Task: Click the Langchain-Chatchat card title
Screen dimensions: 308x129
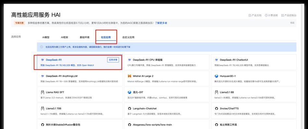Action: tap(145, 108)
